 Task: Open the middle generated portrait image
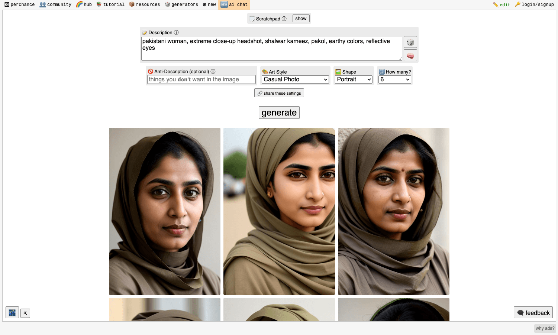(x=279, y=211)
